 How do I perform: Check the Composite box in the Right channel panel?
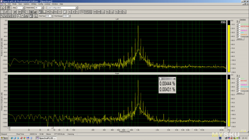(x=239, y=91)
